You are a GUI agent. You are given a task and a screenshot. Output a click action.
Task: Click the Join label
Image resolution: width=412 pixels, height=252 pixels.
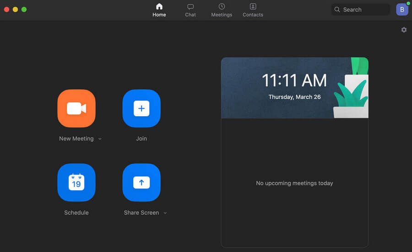click(141, 138)
